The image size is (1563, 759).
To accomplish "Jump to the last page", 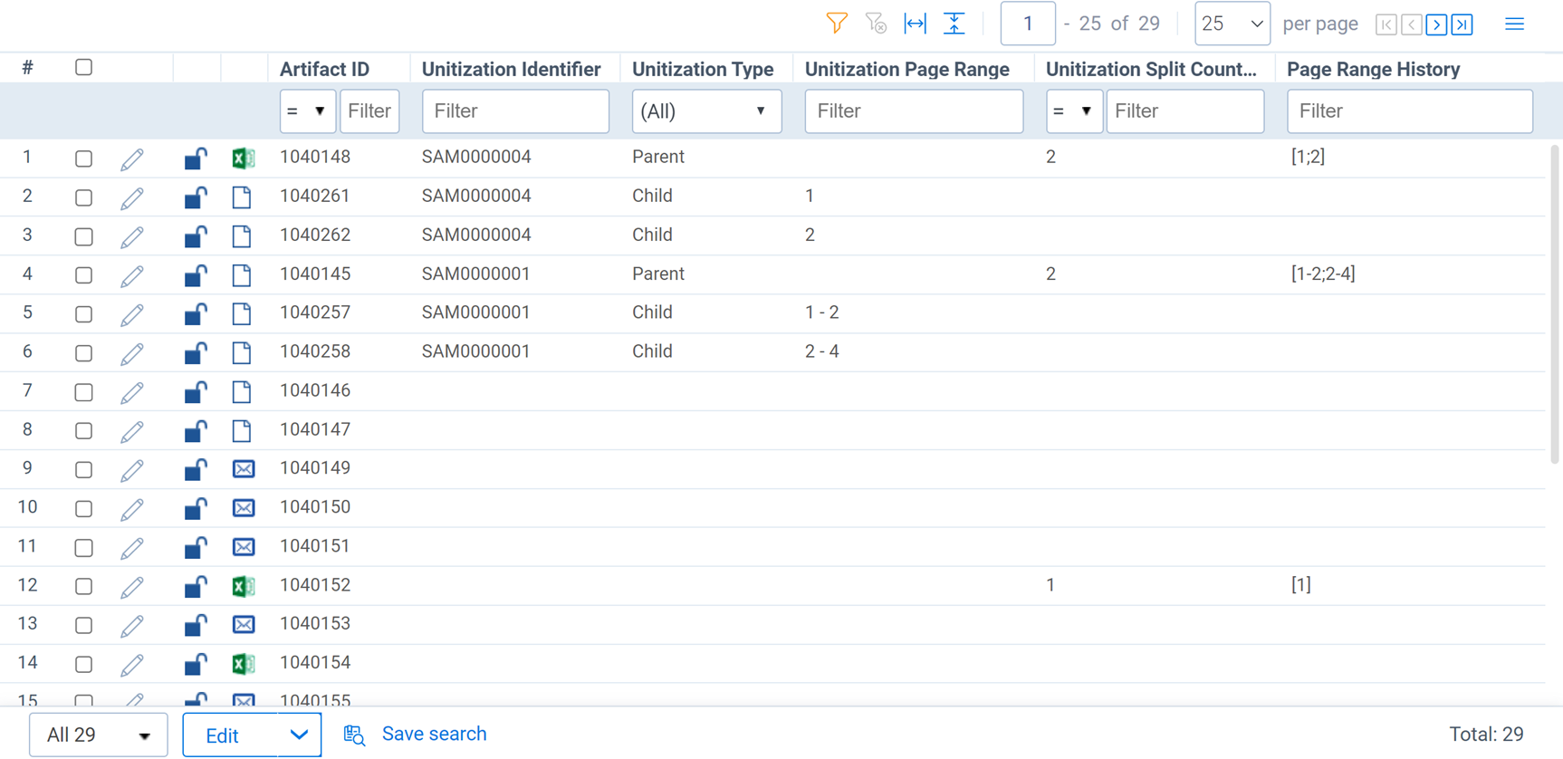I will (x=1462, y=24).
